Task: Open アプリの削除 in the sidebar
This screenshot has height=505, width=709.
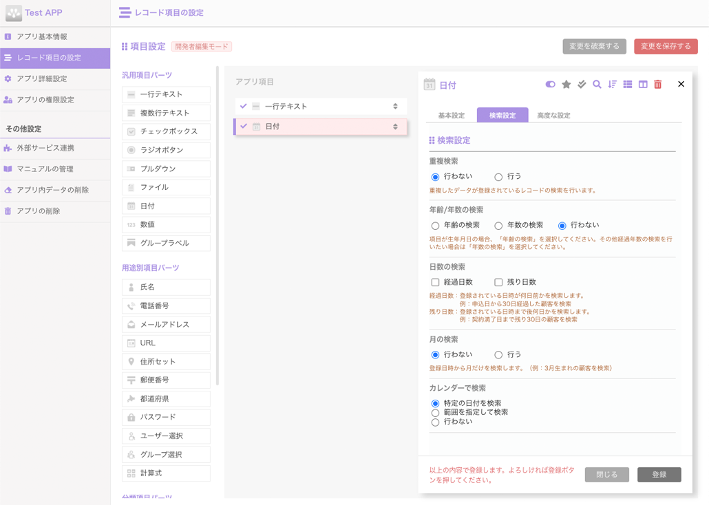Action: [x=55, y=211]
